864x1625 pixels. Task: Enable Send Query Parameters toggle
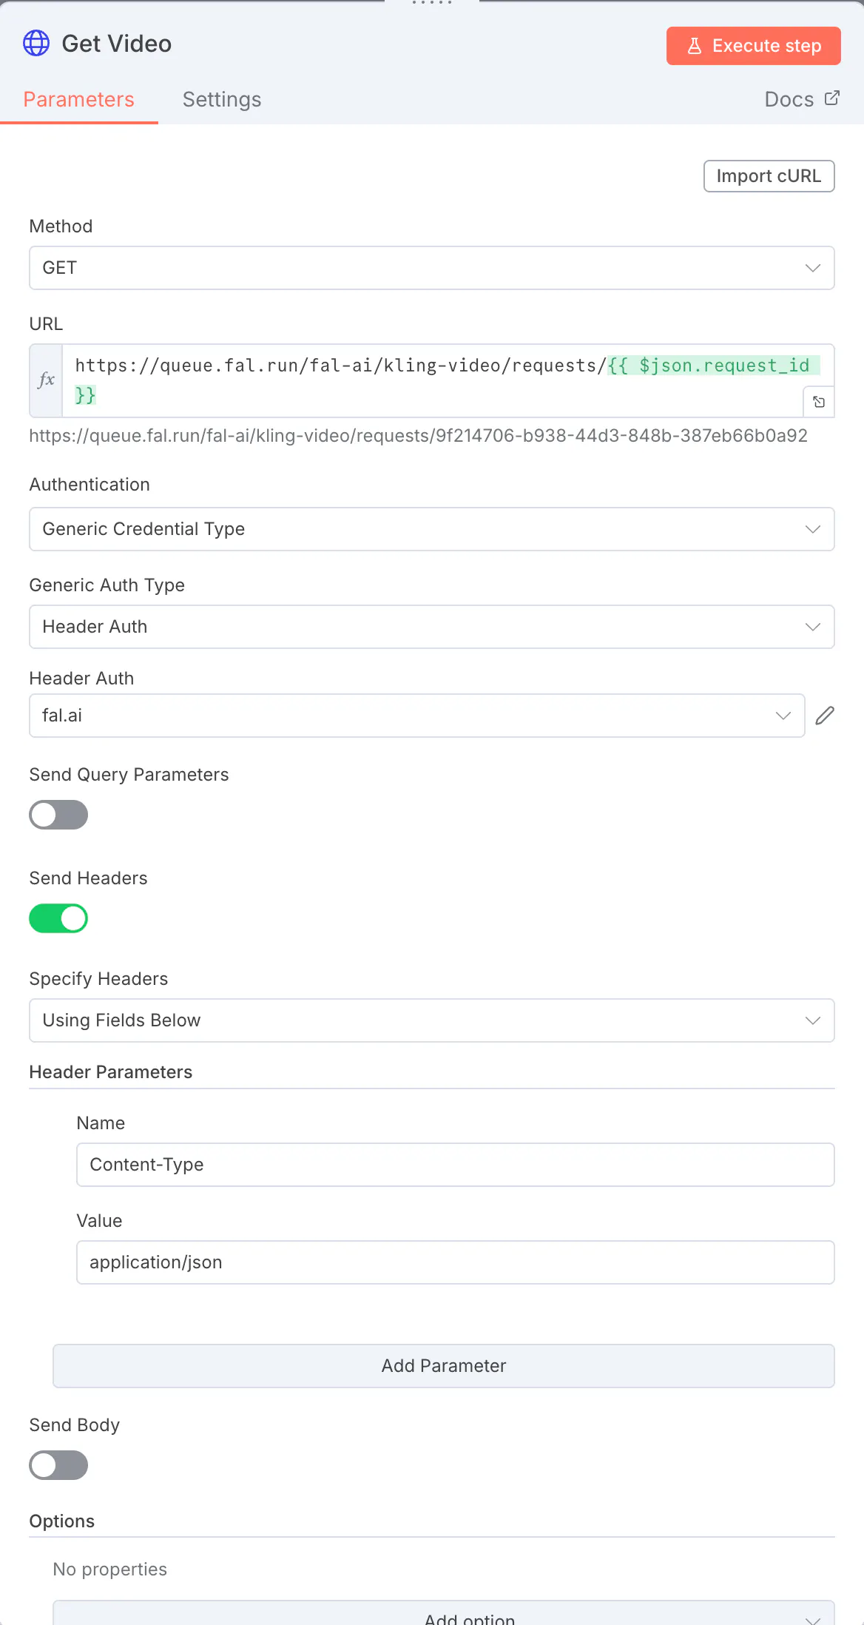pyautogui.click(x=58, y=815)
